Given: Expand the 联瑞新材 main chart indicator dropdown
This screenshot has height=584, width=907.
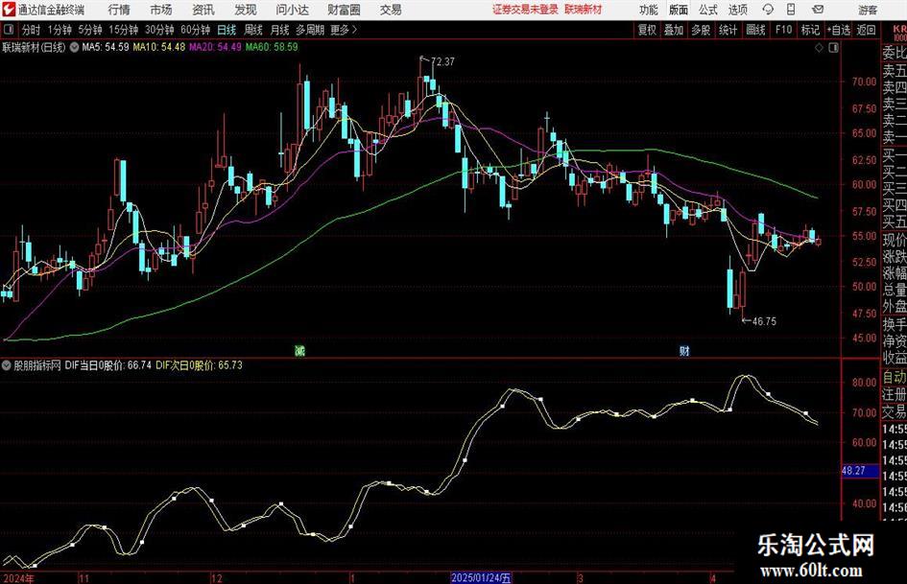Looking at the screenshot, I should click(x=75, y=47).
